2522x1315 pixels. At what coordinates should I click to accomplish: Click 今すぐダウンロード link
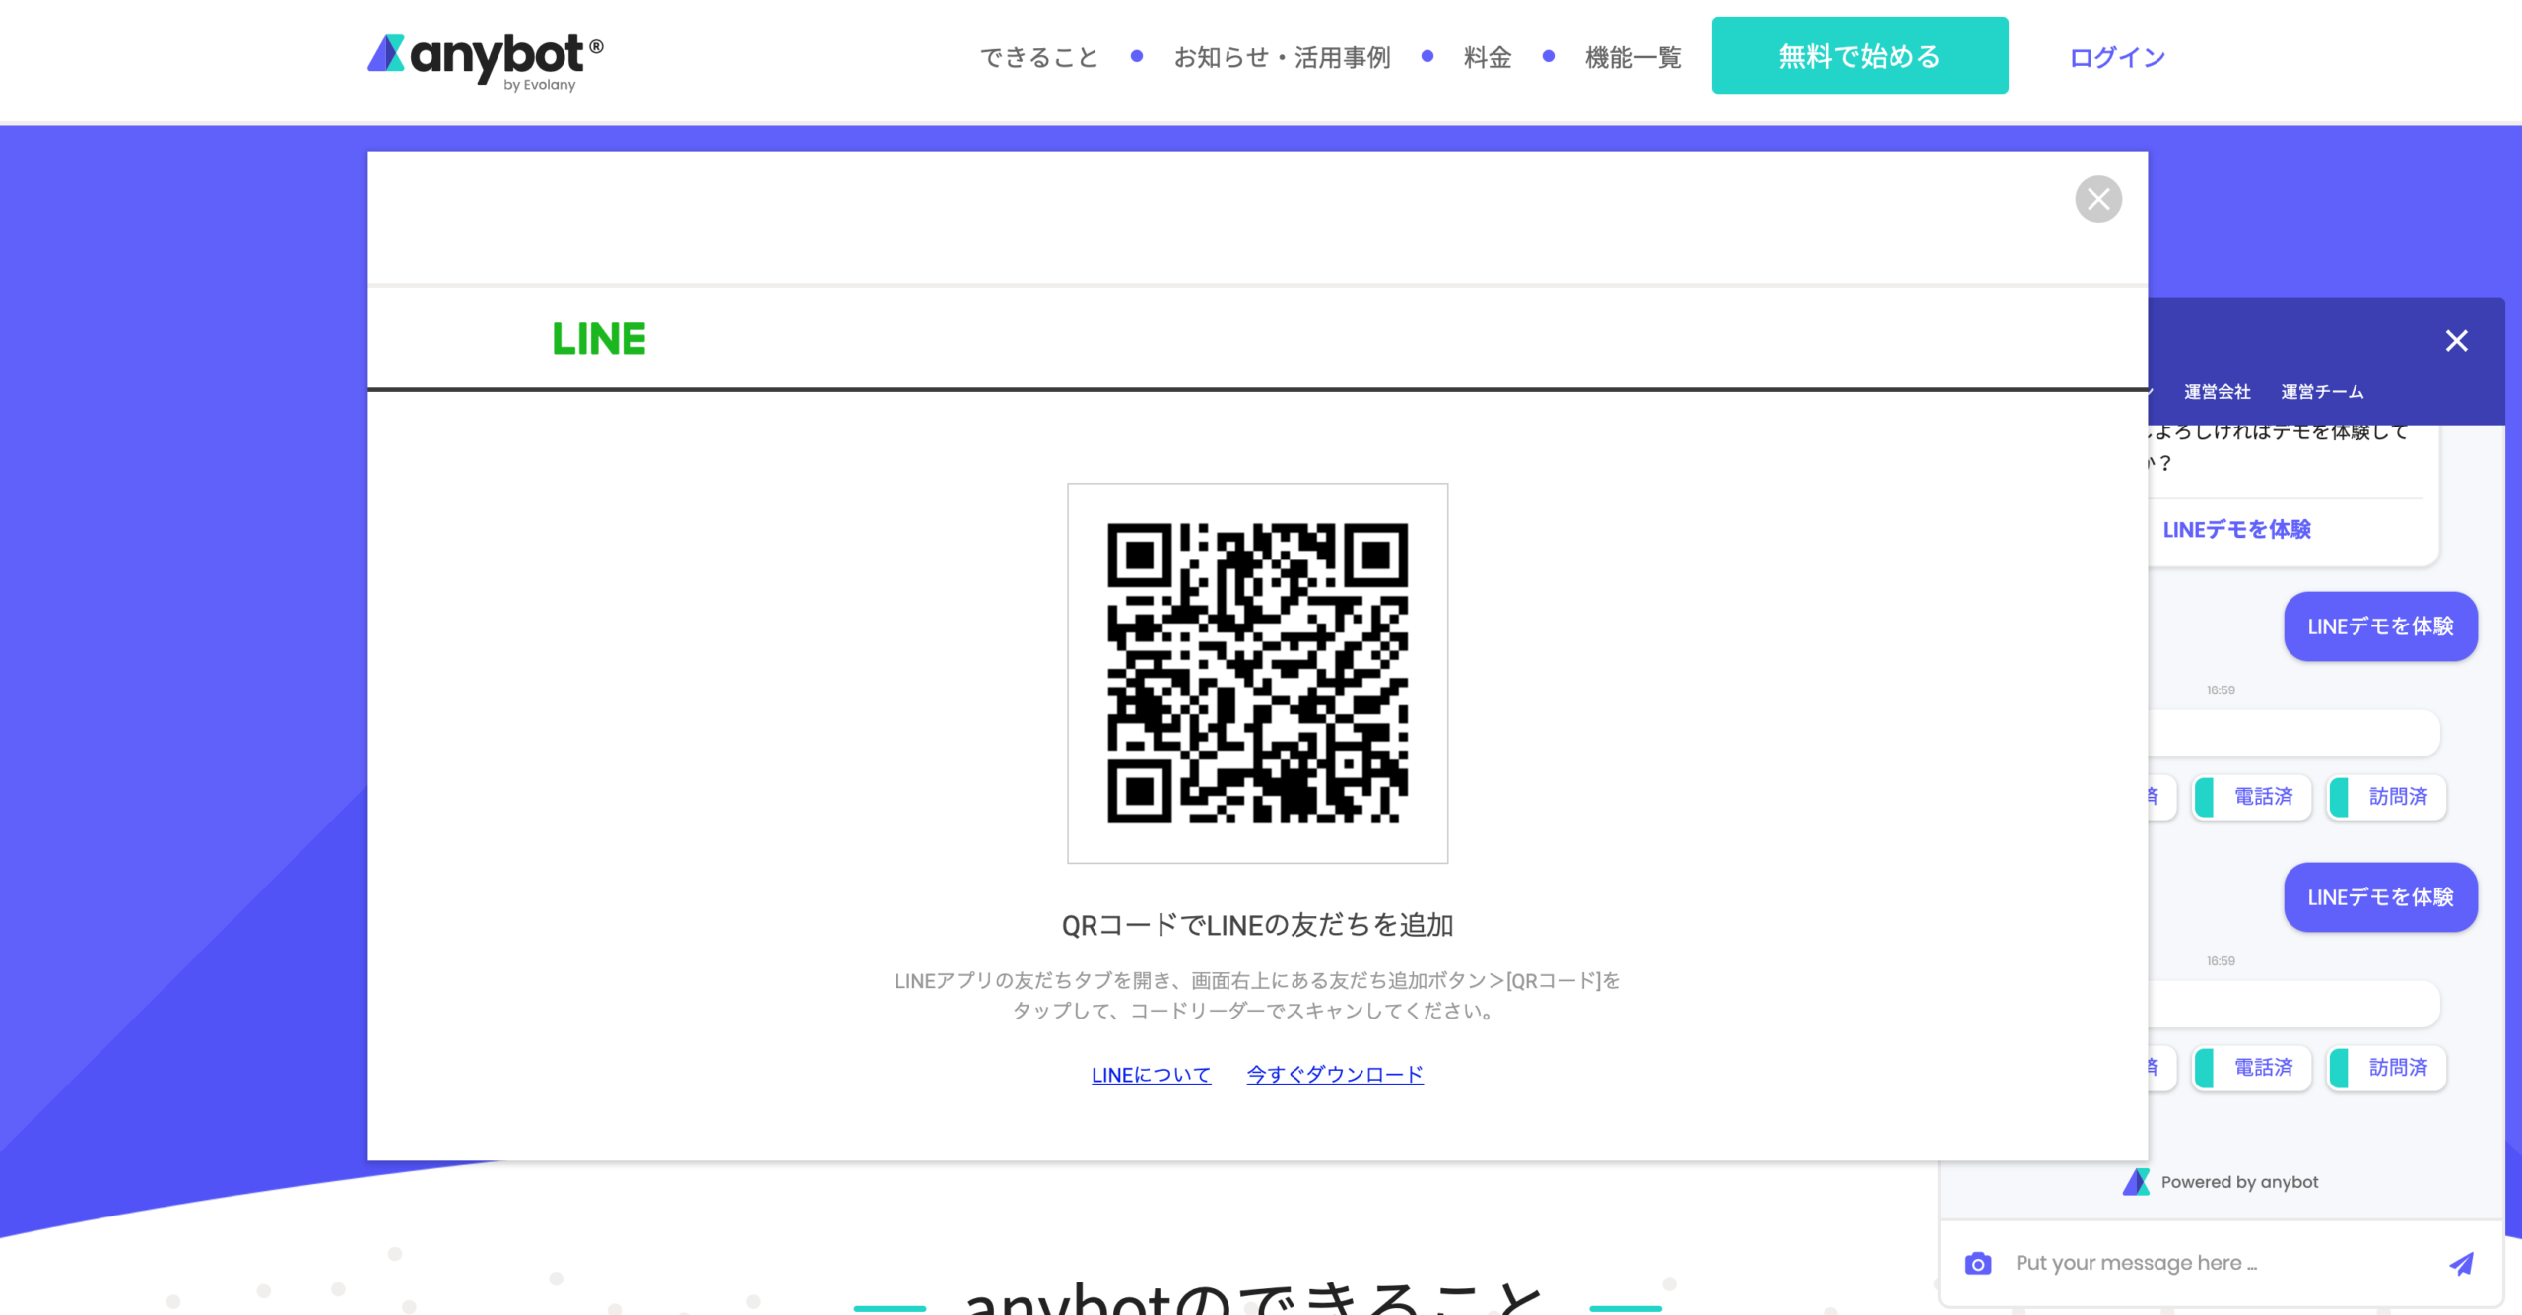tap(1335, 1075)
